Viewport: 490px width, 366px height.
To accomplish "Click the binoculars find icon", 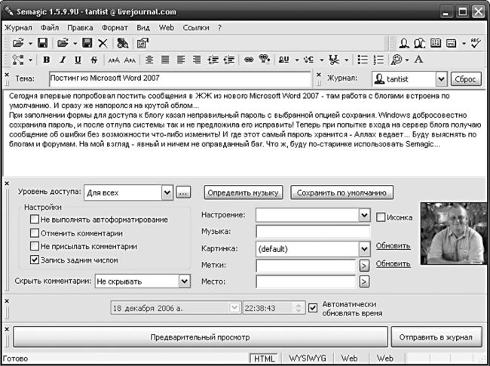I will pyautogui.click(x=122, y=43).
